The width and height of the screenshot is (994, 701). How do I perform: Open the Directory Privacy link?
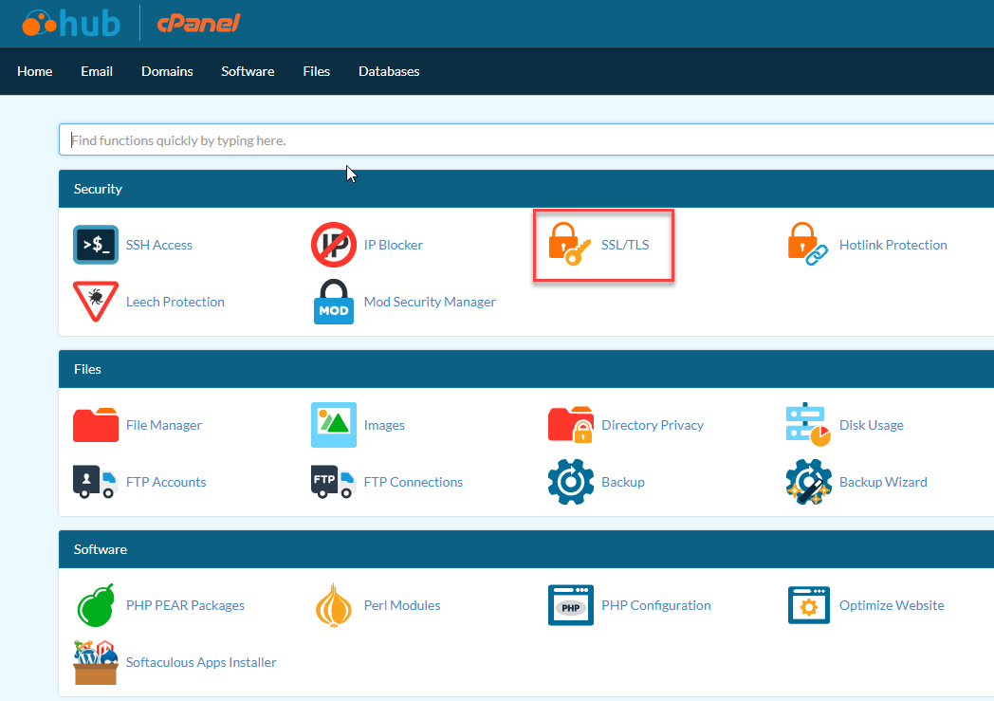653,425
